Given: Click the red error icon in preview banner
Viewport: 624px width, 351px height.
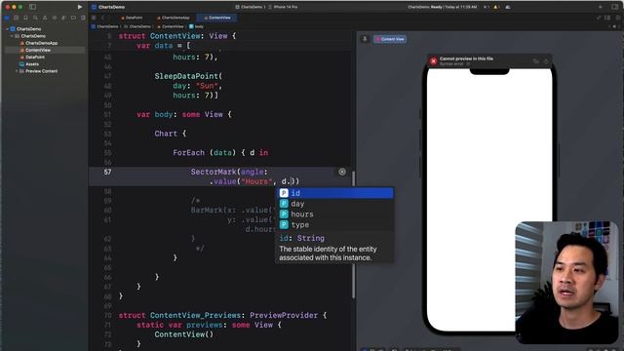Looking at the screenshot, I should (433, 60).
